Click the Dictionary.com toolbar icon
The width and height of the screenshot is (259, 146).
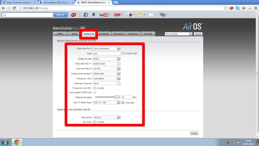(163, 15)
